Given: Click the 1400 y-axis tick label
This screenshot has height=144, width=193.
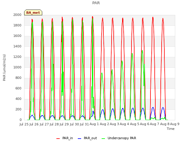Looking at the screenshot, I should click(17, 46).
